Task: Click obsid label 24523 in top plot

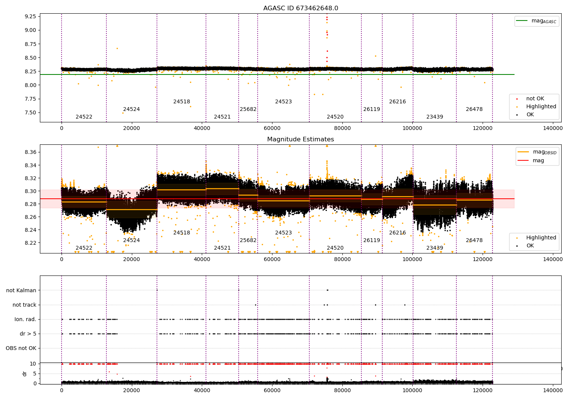Action: [x=283, y=102]
